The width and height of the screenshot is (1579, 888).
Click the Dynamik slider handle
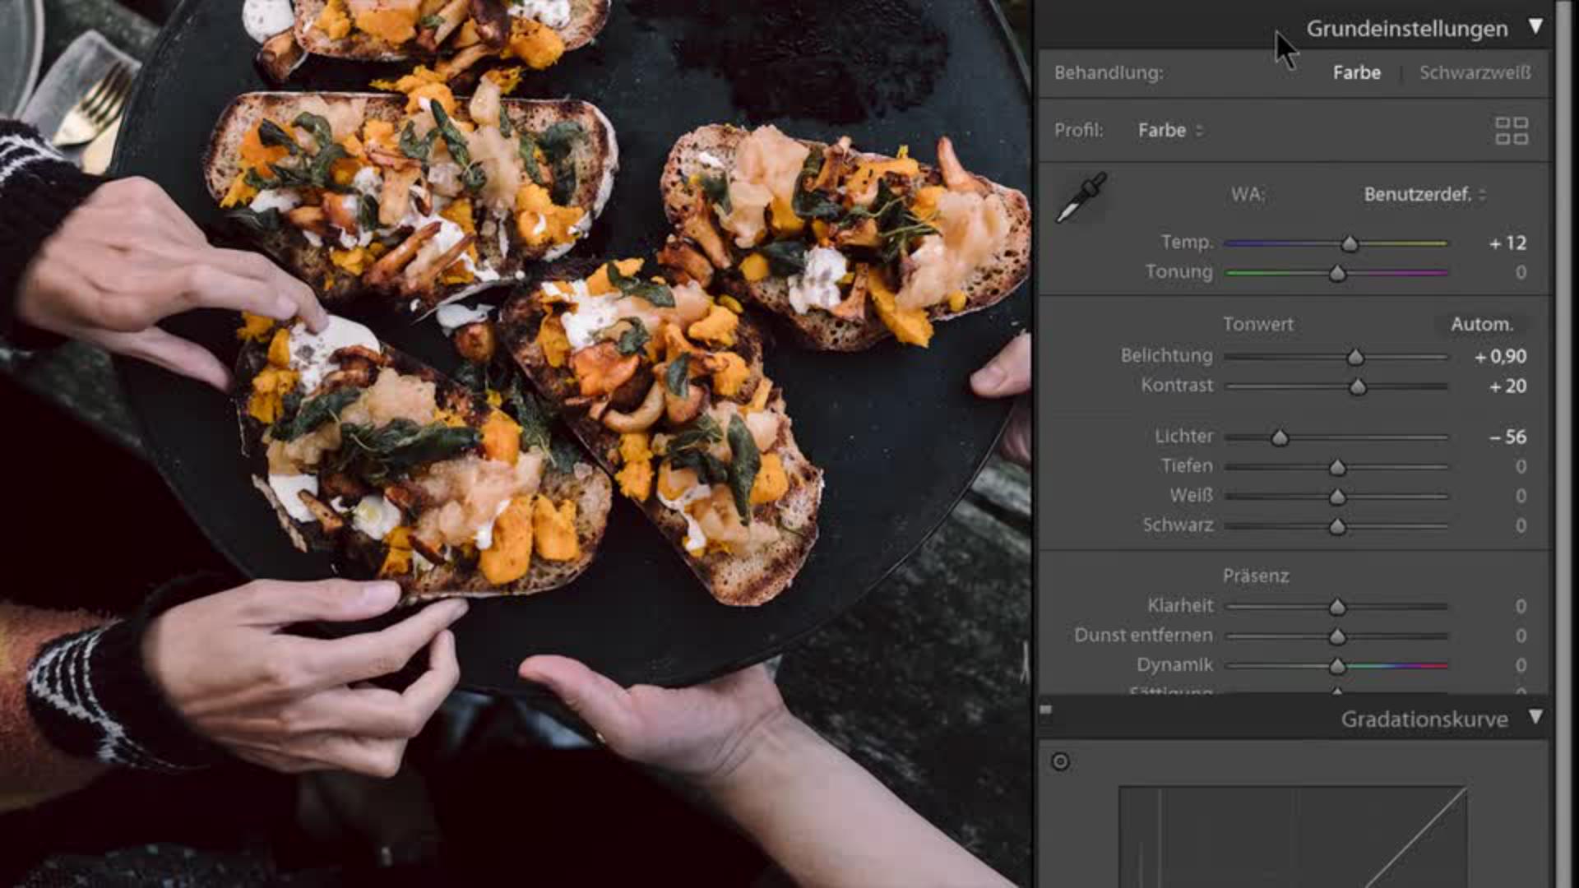[x=1337, y=666]
